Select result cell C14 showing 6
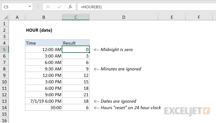This screenshot has height=123, width=216. click(x=76, y=108)
